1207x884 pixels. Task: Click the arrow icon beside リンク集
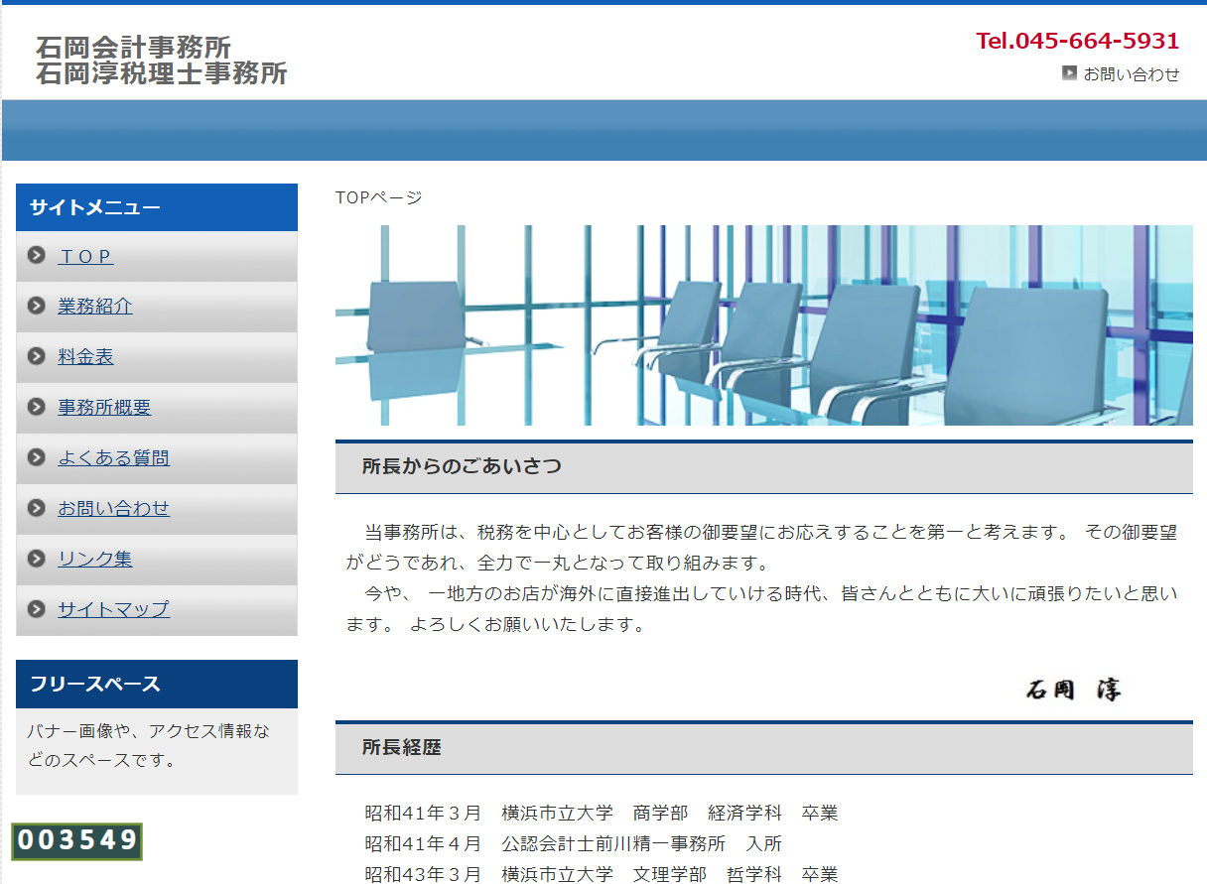37,560
